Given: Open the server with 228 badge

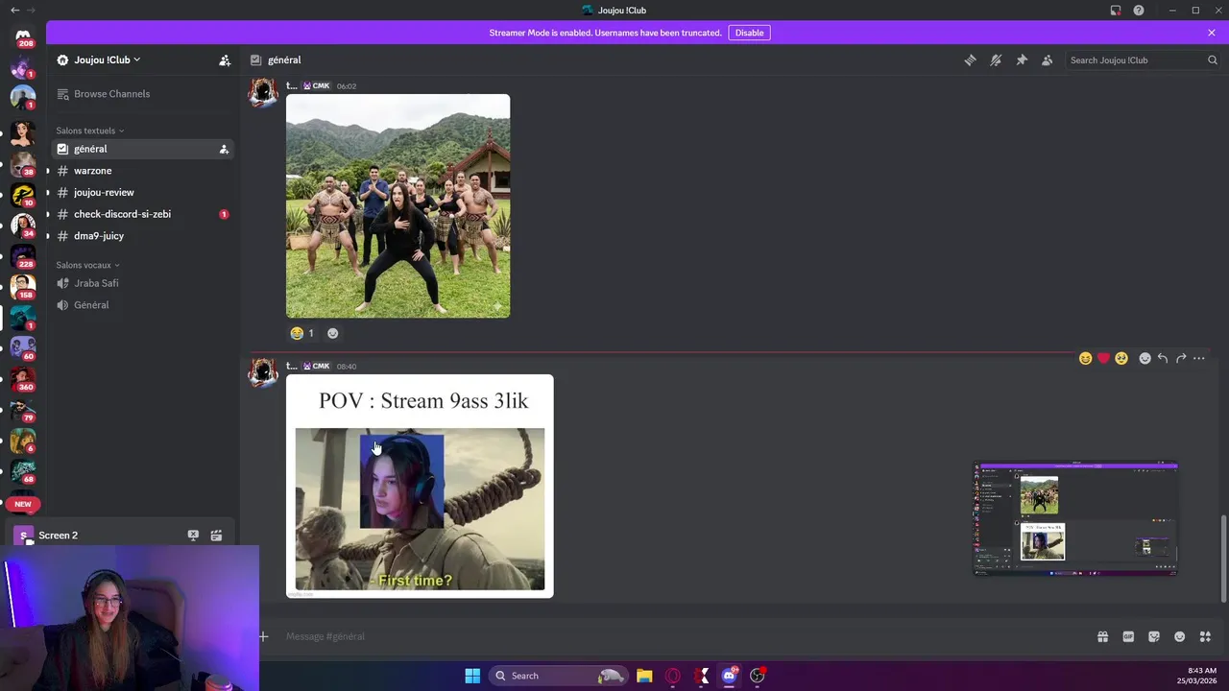Looking at the screenshot, I should pos(23,255).
